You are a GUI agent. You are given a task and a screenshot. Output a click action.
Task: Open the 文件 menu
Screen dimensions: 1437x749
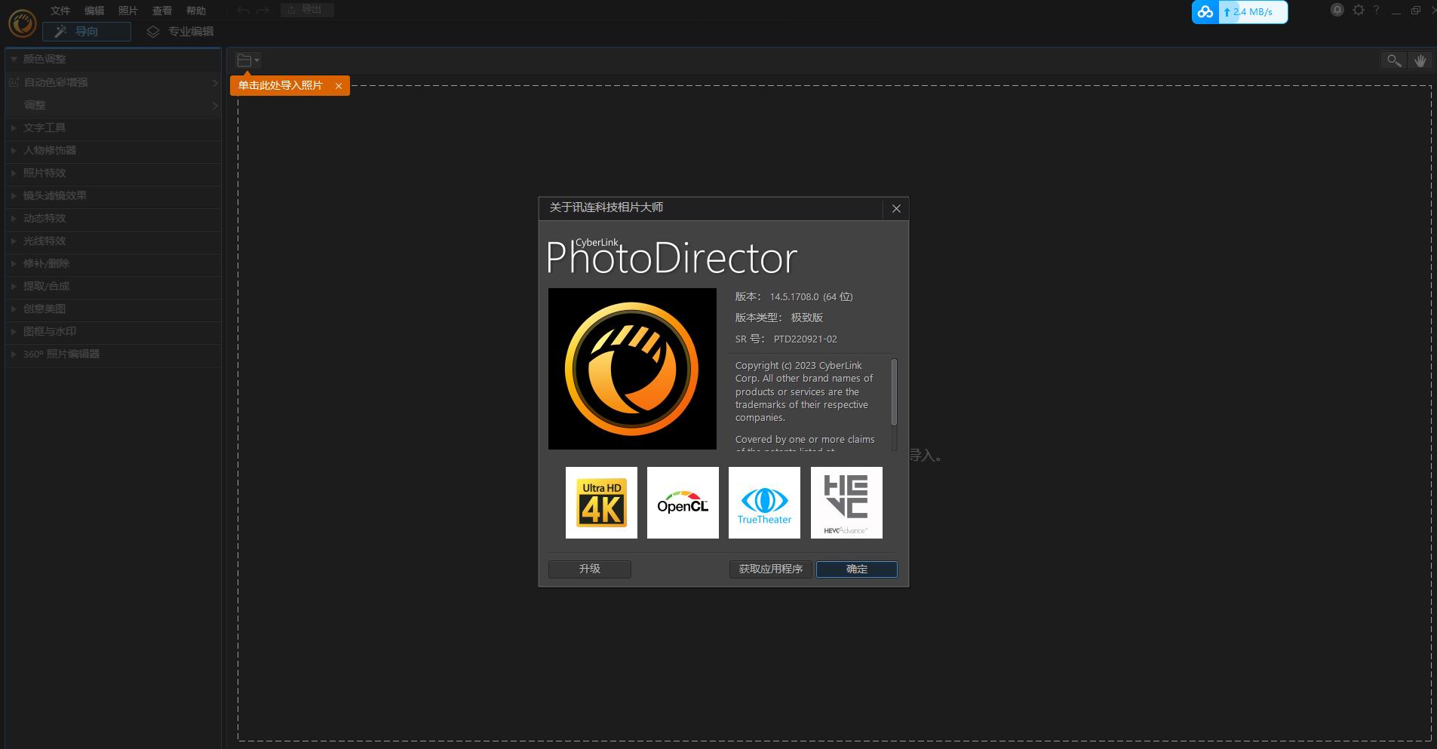click(60, 11)
